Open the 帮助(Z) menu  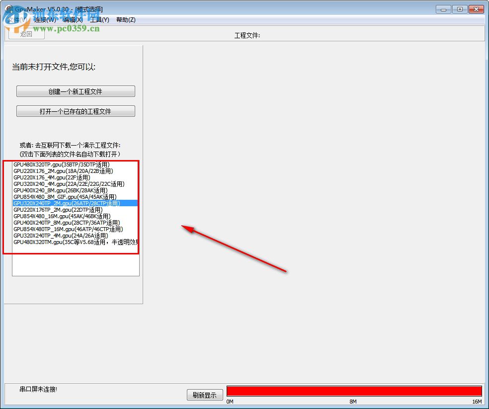coord(126,19)
